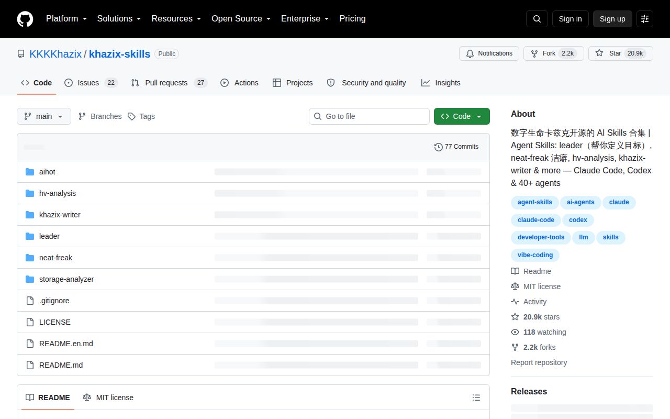Expand the Platform menu
Viewport: 670px width, 419px height.
click(x=66, y=19)
